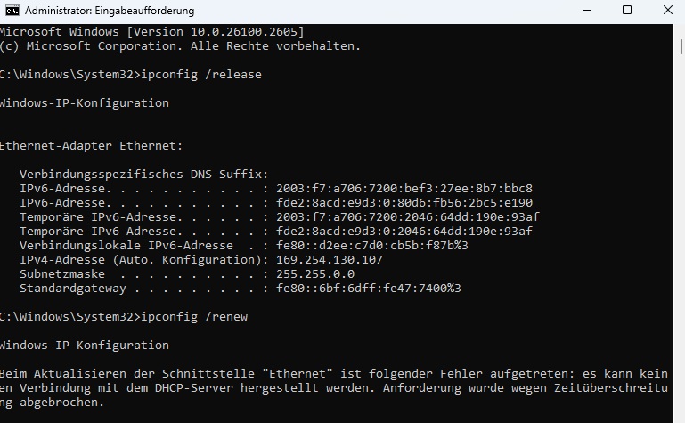The image size is (685, 423).
Task: Click the Microsoft Windows version line
Action: coord(151,32)
